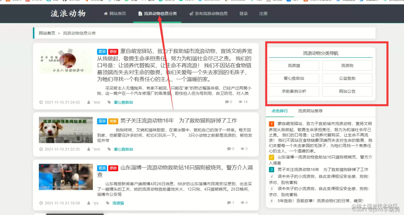Click the 流浪动物 site logo
The height and width of the screenshot is (215, 404).
click(x=68, y=13)
